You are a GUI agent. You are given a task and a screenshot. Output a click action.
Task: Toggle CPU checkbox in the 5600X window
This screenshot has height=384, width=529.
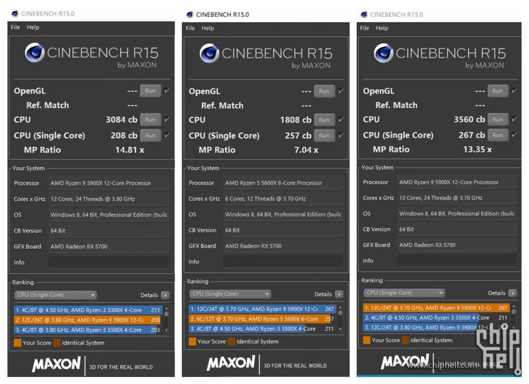341,119
